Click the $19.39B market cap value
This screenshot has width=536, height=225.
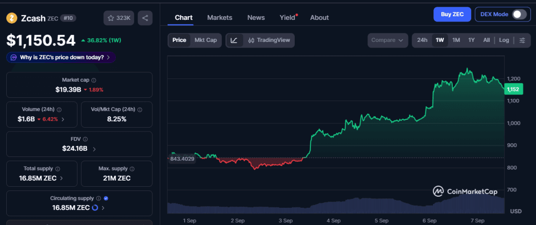click(69, 89)
